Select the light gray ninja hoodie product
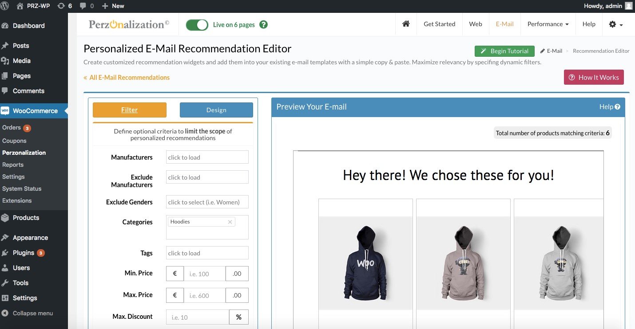 pos(559,263)
